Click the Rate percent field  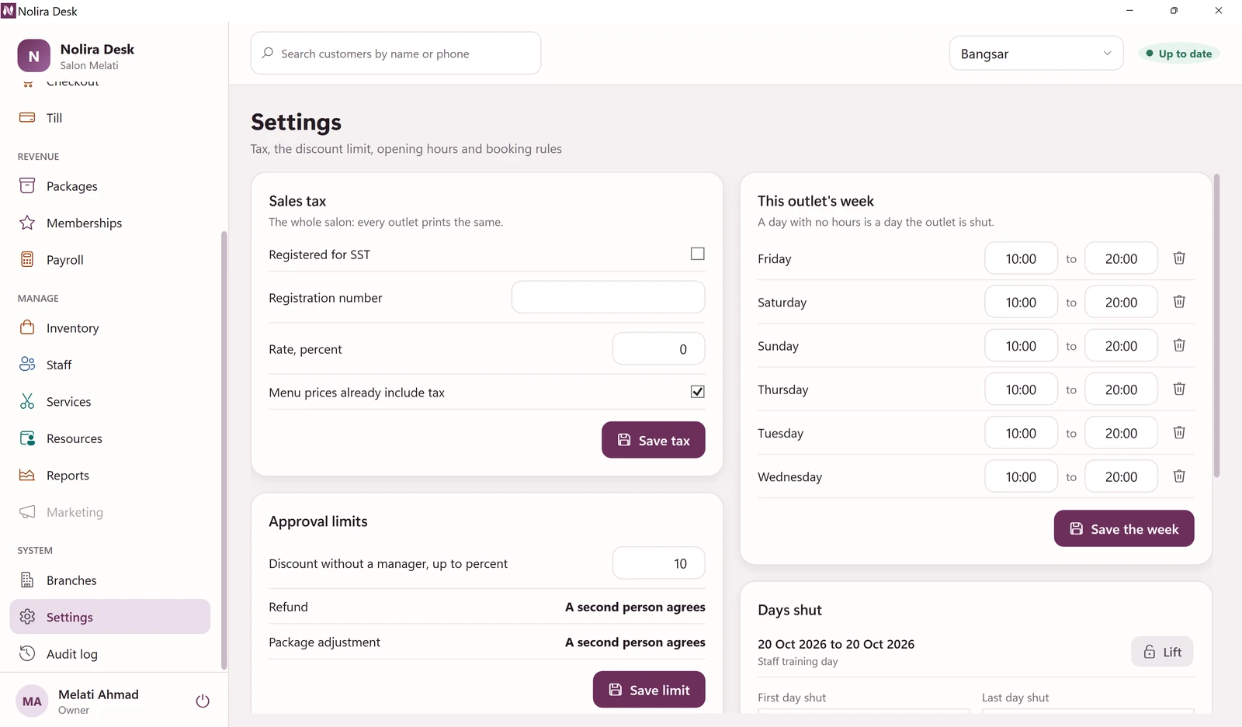click(659, 349)
